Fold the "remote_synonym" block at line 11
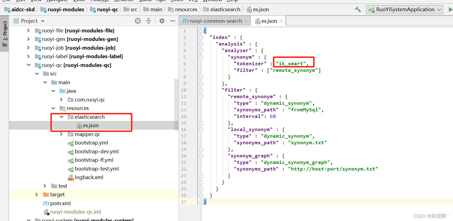The width and height of the screenshot is (453, 221). pyautogui.click(x=201, y=97)
